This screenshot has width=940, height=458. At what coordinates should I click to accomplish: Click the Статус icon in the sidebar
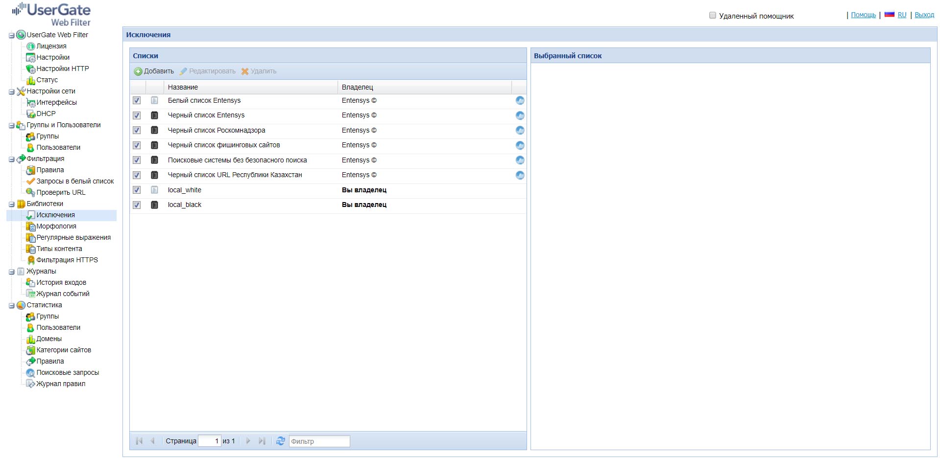point(31,80)
